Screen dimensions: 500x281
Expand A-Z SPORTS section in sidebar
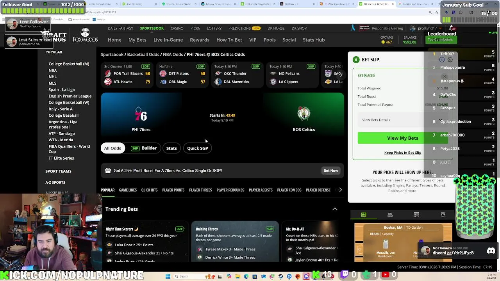[55, 183]
